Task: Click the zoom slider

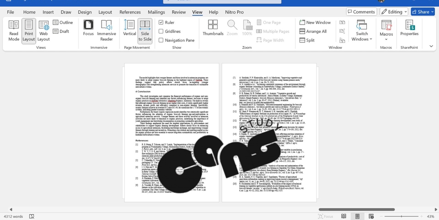Action: pos(402,216)
